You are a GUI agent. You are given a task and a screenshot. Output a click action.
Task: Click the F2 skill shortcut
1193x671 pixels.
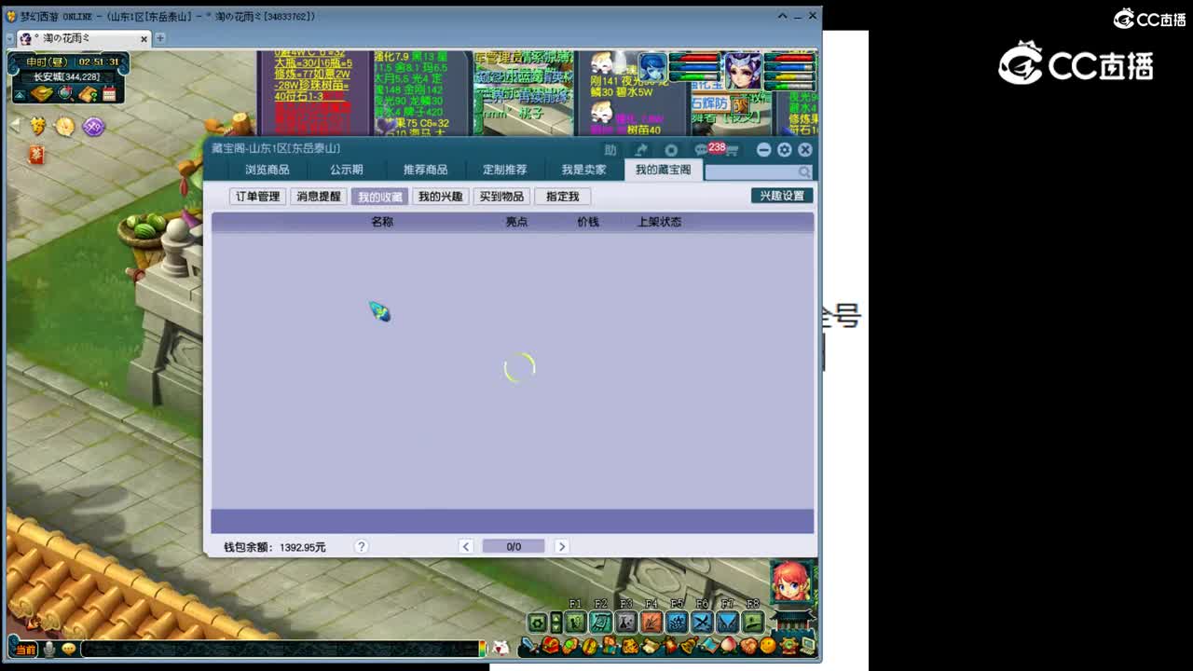pyautogui.click(x=600, y=622)
